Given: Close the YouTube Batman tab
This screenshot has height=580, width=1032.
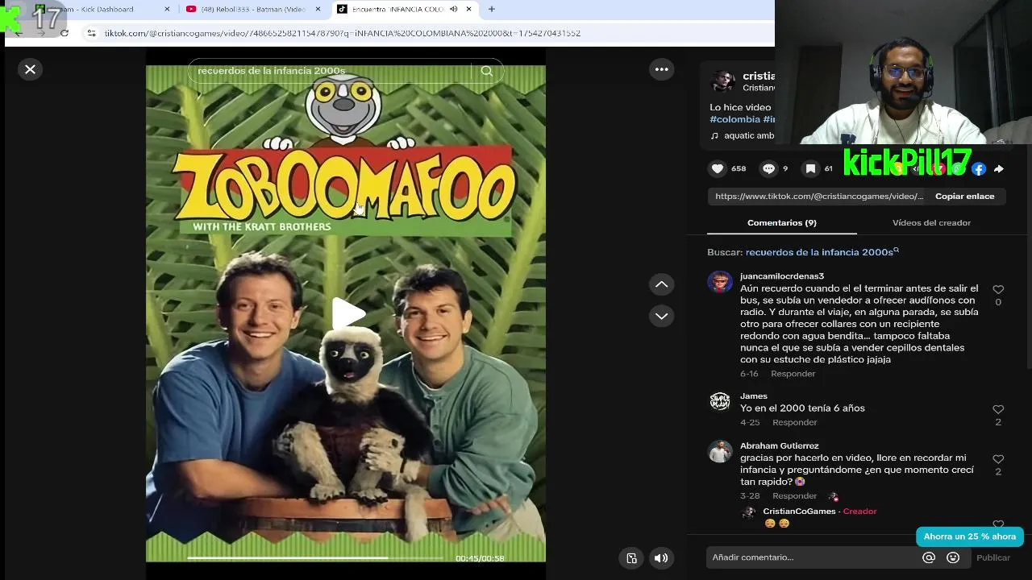Looking at the screenshot, I should 318,9.
